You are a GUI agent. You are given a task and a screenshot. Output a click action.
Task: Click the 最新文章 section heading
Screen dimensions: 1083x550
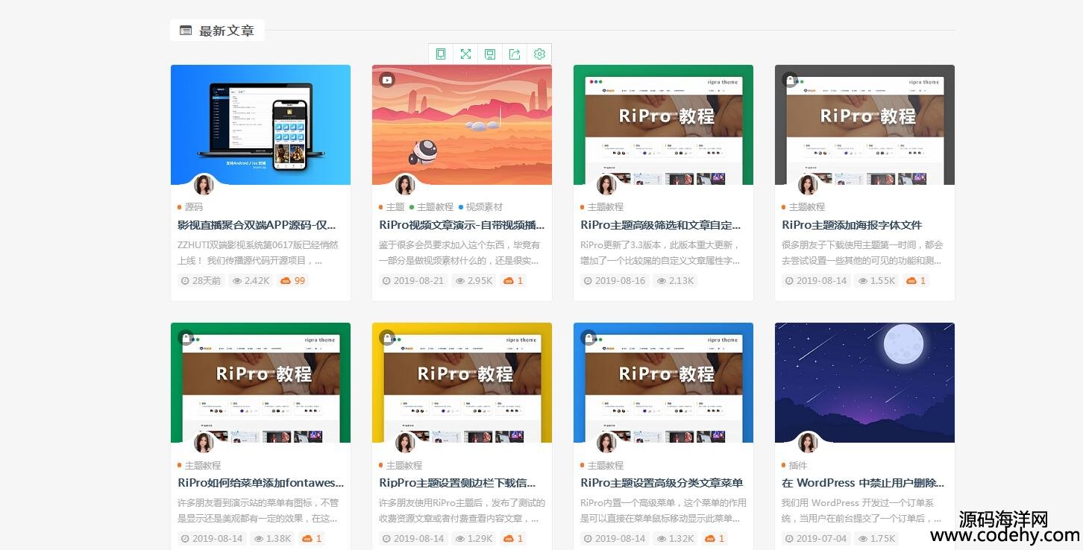[x=227, y=31]
